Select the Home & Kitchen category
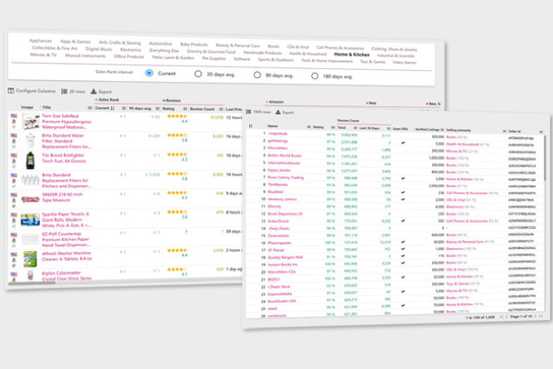This screenshot has height=369, width=553. click(352, 55)
